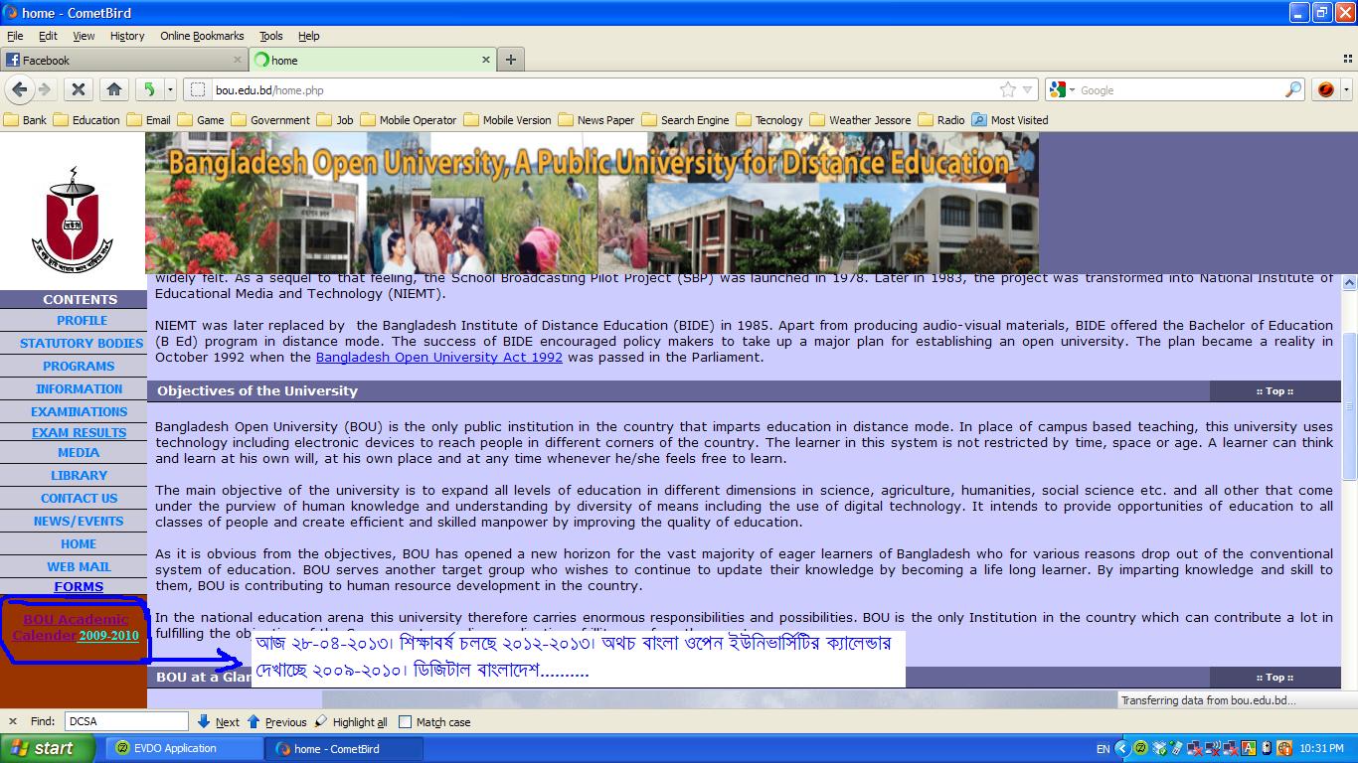Click green Z tray icon

point(1140,748)
